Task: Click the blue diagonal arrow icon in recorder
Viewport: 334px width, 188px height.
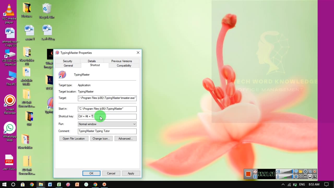Action: 310,172
